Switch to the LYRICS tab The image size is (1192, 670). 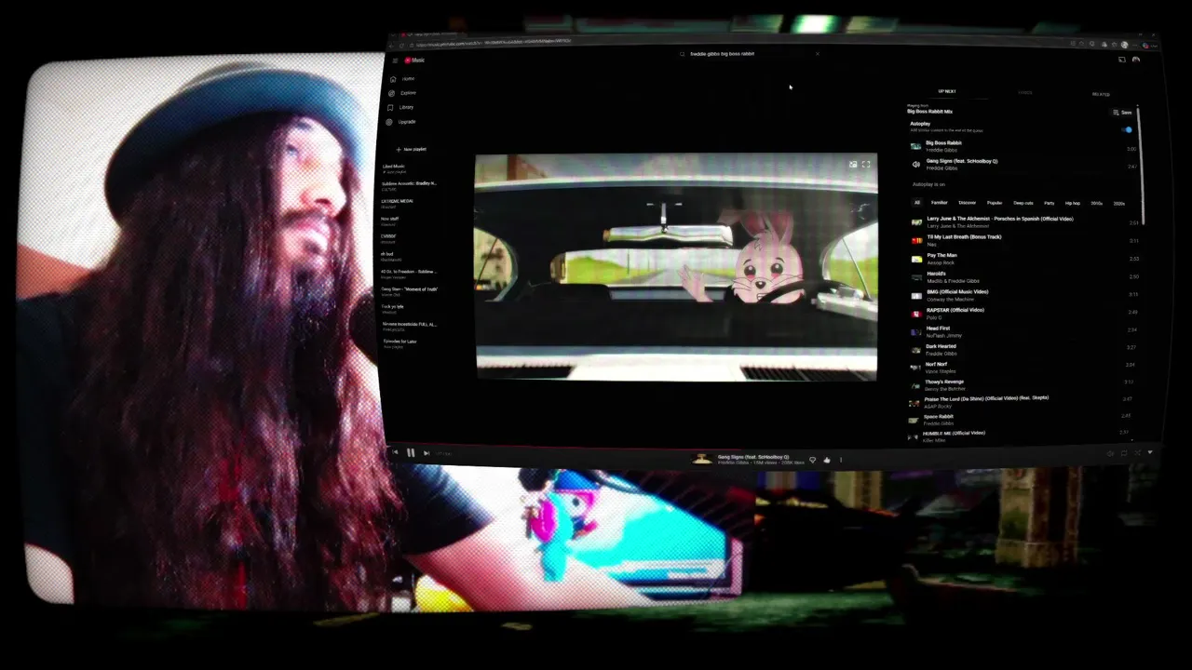pyautogui.click(x=1024, y=92)
